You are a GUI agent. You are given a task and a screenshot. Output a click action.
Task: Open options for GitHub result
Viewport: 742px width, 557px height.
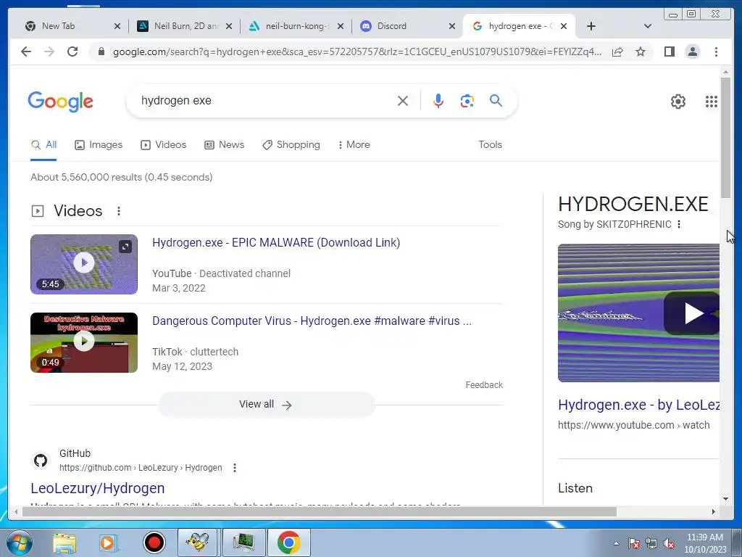[235, 468]
